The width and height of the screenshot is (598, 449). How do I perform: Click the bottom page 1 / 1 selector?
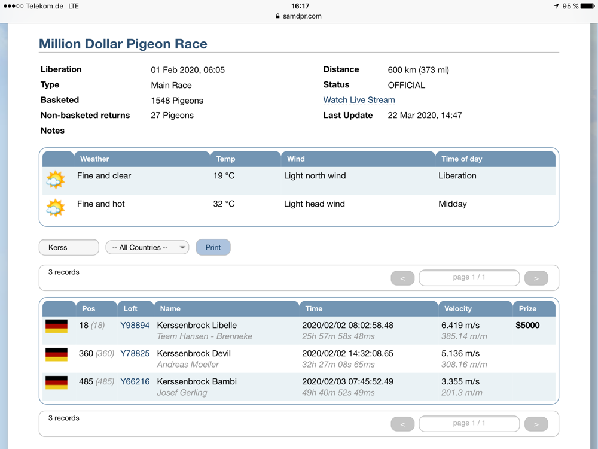pos(469,423)
